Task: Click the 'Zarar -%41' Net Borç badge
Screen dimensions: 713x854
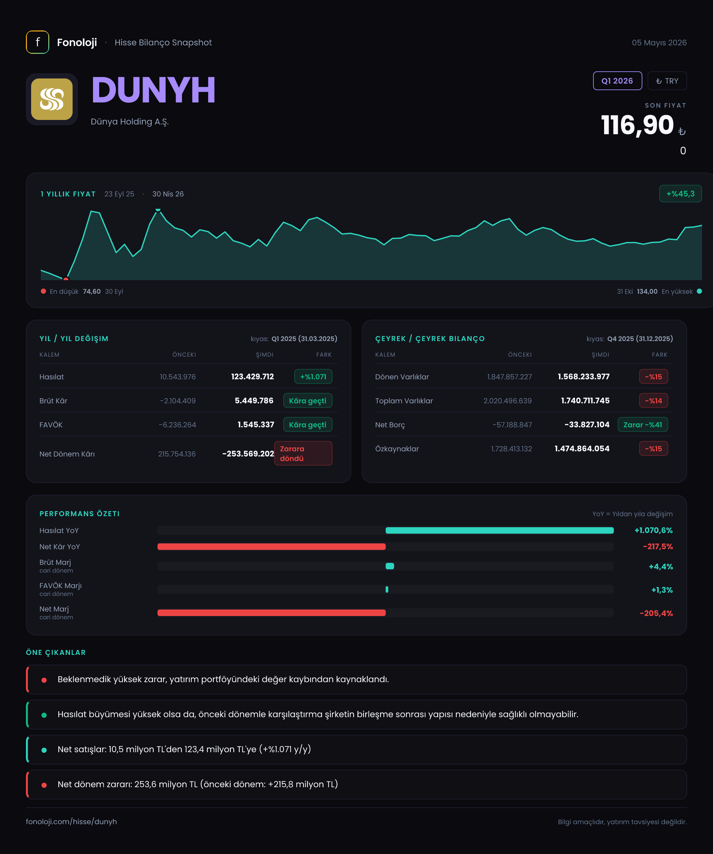Action: 643,424
